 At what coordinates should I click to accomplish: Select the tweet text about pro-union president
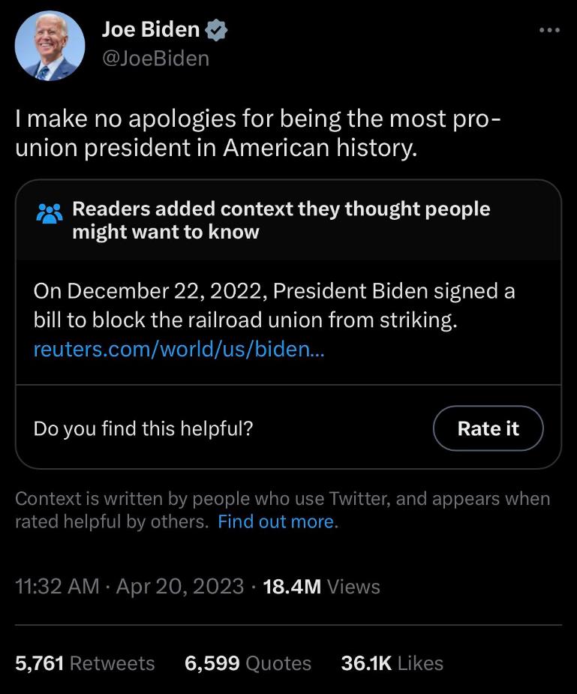(x=258, y=133)
